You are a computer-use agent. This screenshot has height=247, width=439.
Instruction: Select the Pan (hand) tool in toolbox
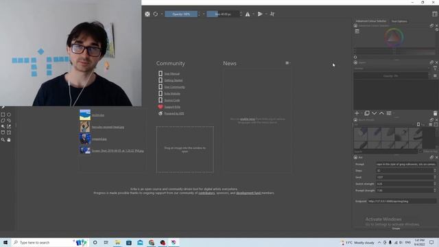(9, 139)
